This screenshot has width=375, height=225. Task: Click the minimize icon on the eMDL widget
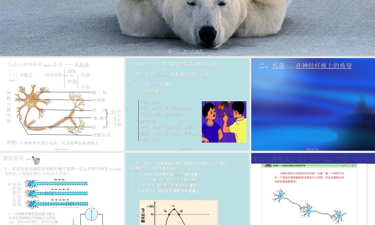346,165
